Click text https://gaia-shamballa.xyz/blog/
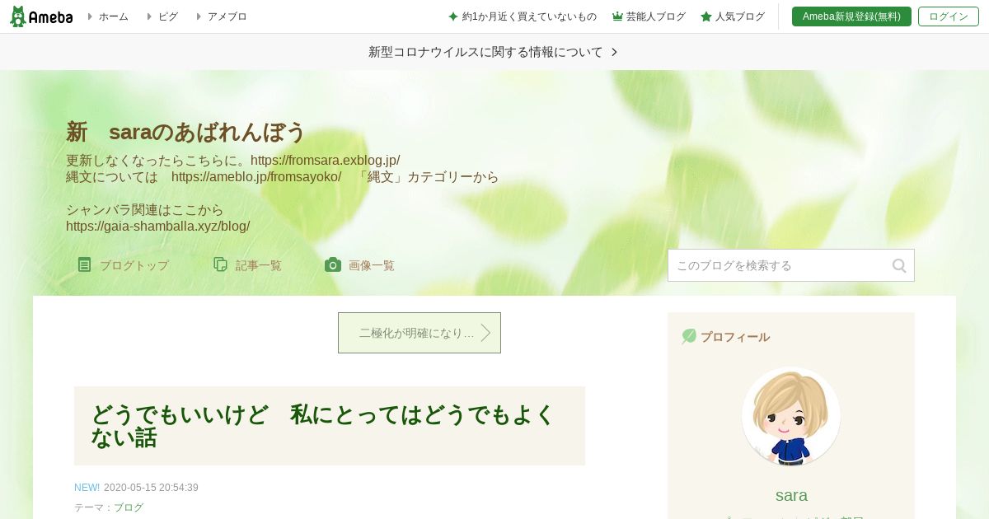This screenshot has height=519, width=989. pyautogui.click(x=157, y=226)
